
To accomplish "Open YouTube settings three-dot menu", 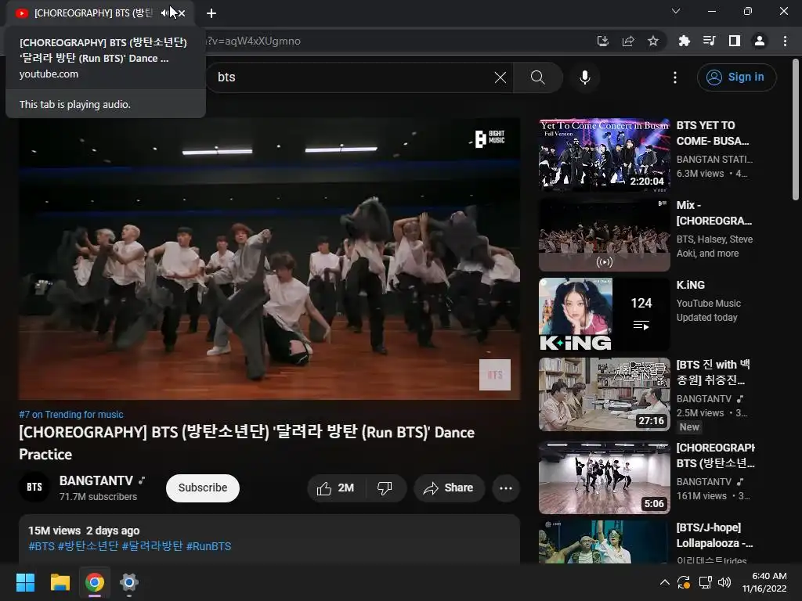I will point(675,77).
